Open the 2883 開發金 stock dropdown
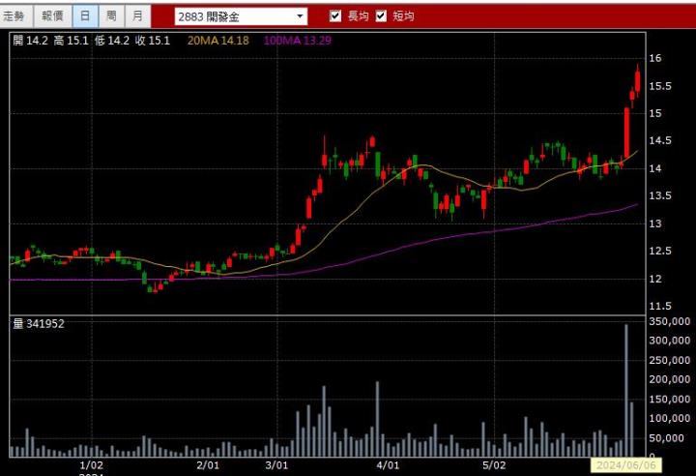This screenshot has width=696, height=476. (241, 16)
